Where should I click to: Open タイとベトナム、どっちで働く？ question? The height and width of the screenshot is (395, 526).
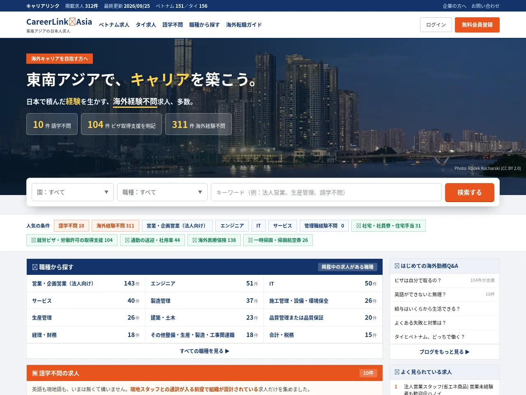445,337
